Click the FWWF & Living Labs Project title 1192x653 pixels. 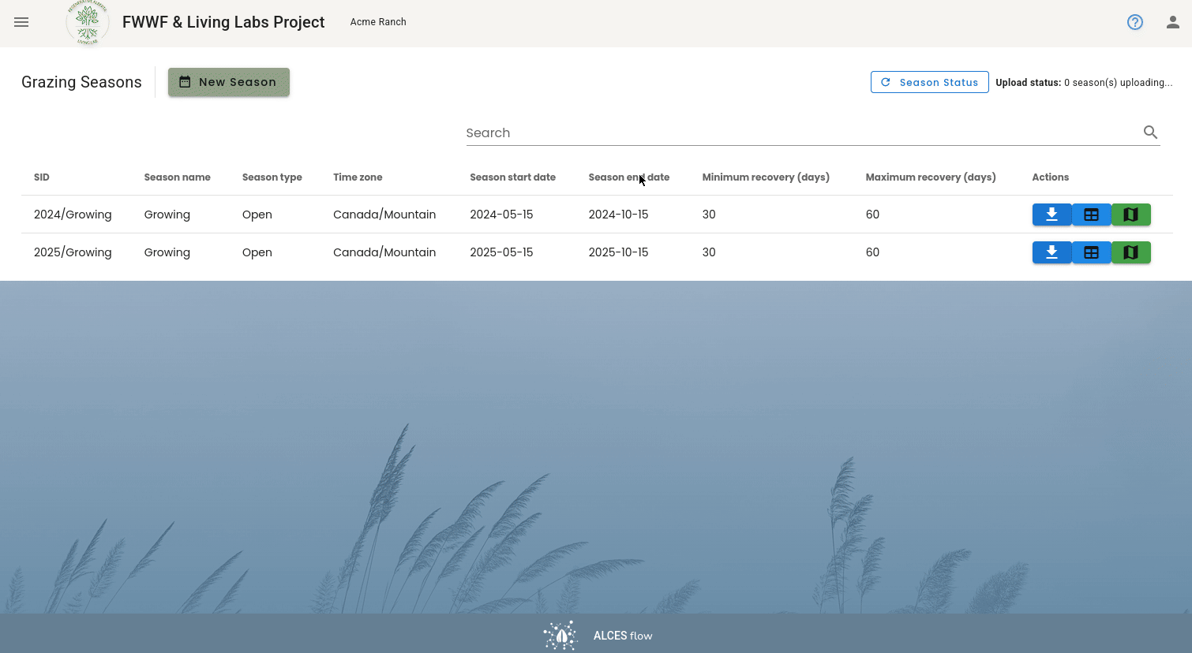coord(223,22)
